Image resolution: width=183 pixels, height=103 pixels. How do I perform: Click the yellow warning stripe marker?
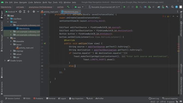point(178,51)
